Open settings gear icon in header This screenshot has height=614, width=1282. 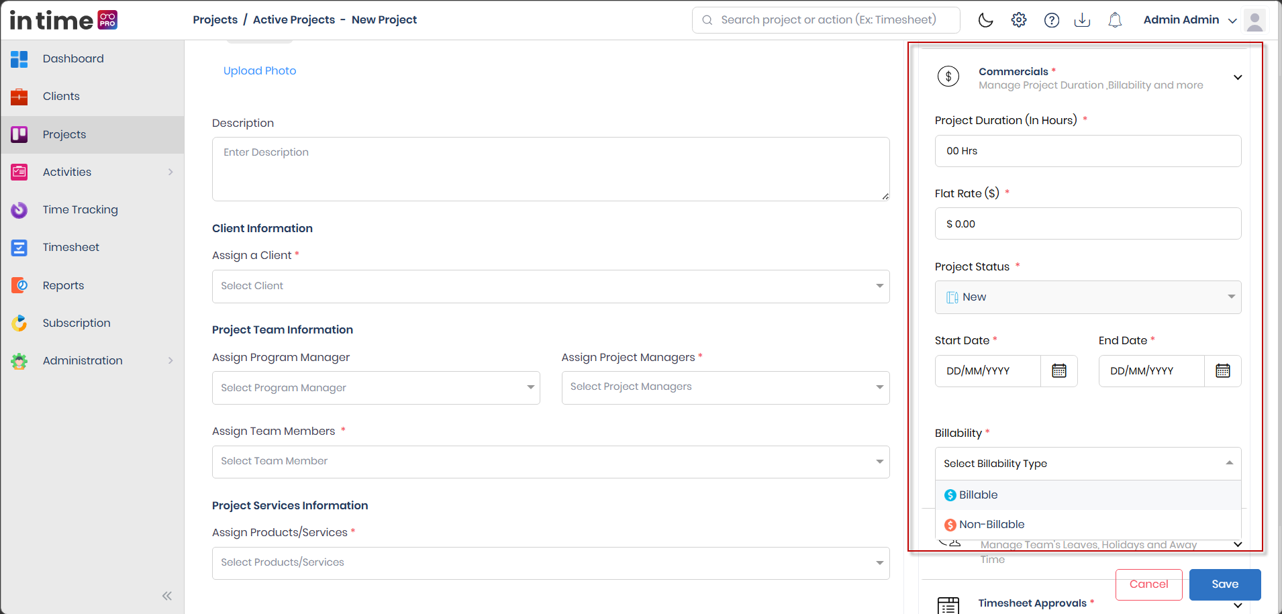coord(1019,20)
